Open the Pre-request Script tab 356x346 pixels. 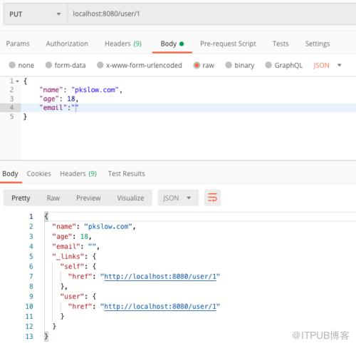coord(228,44)
